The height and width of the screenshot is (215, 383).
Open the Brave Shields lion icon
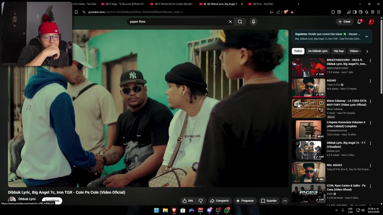pyautogui.click(x=286, y=12)
